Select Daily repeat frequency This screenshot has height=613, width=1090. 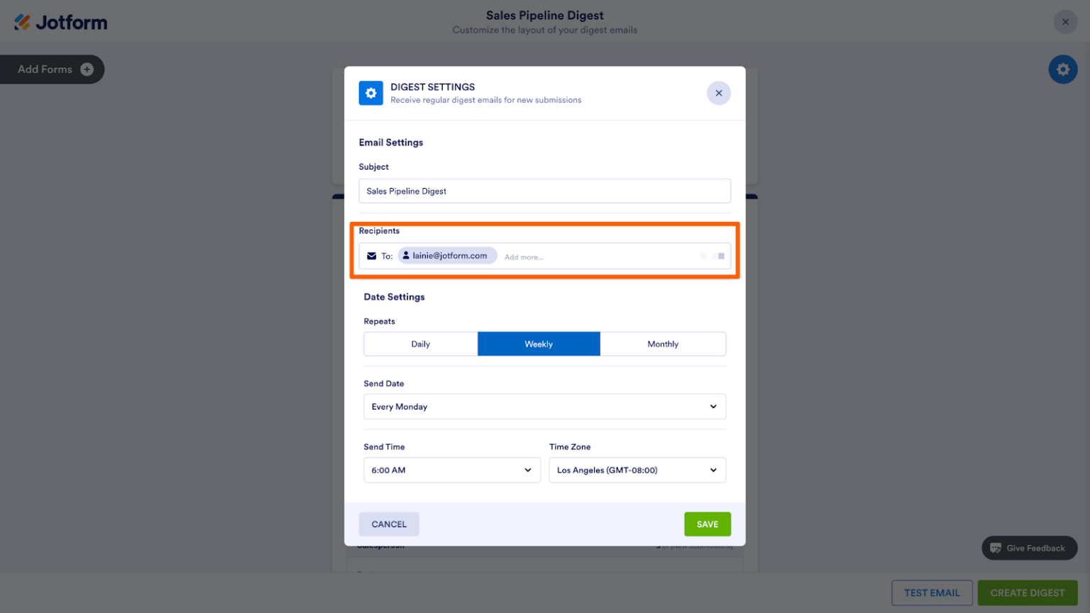(420, 343)
